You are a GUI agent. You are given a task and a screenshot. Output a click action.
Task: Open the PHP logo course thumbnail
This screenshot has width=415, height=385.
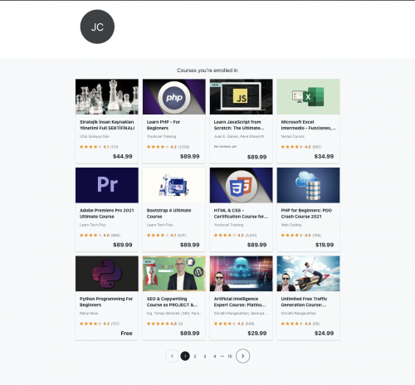[x=174, y=97]
